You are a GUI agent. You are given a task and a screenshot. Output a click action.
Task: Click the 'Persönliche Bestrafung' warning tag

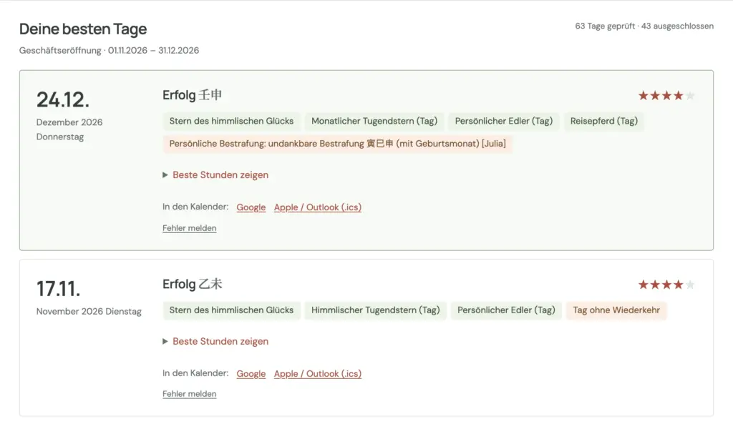click(338, 144)
